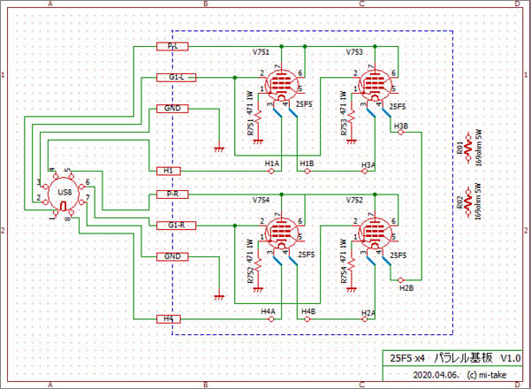Select the P-R connector terminal

173,194
